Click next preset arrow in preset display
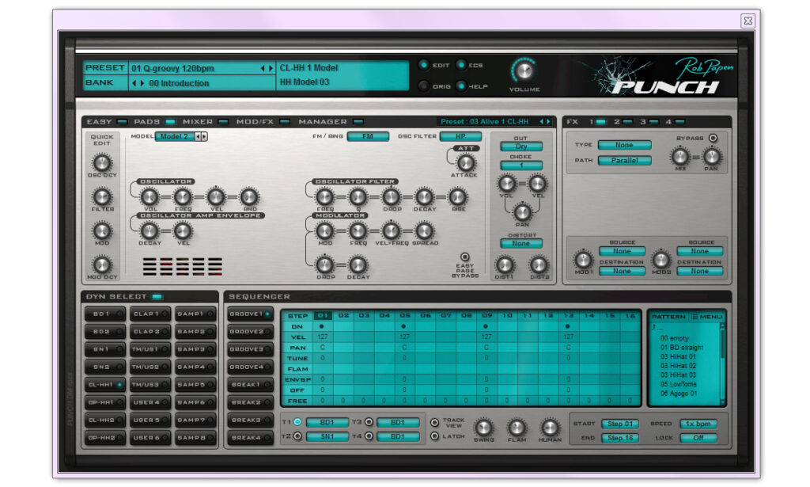The width and height of the screenshot is (810, 487). 271,68
